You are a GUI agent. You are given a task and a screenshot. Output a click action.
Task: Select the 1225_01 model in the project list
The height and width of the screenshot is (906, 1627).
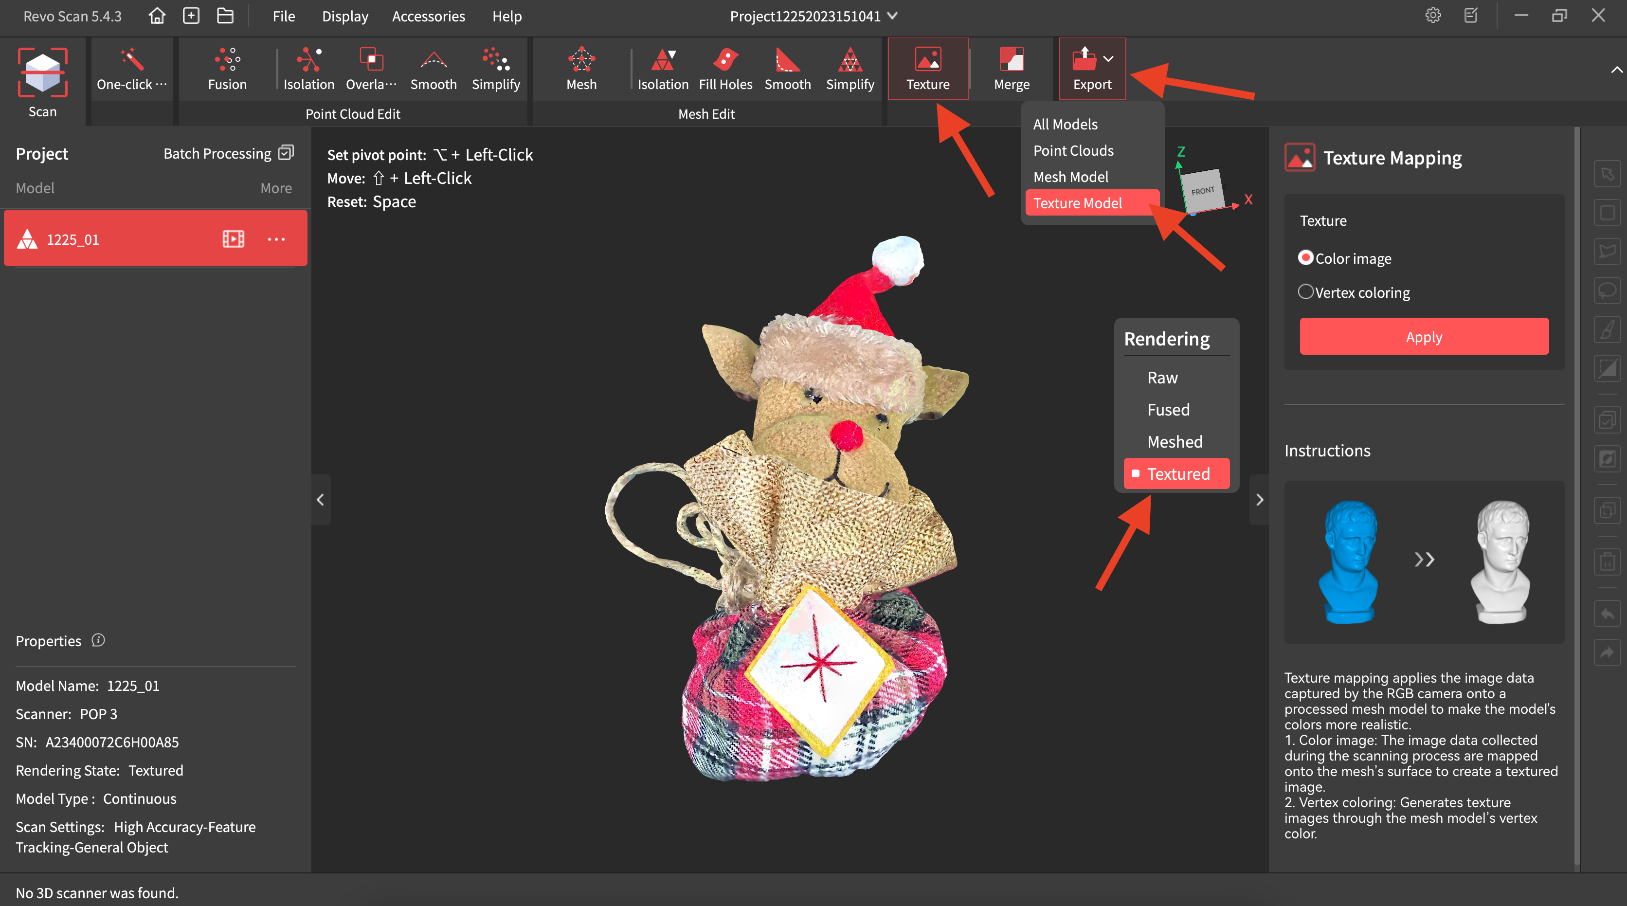tap(114, 239)
